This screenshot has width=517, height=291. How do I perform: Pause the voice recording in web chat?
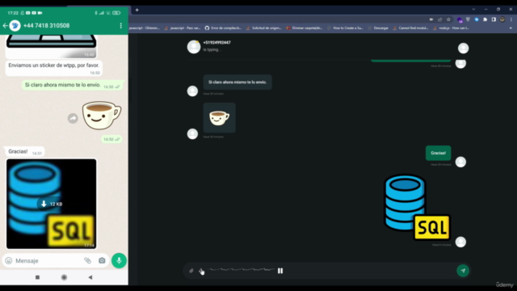click(280, 271)
